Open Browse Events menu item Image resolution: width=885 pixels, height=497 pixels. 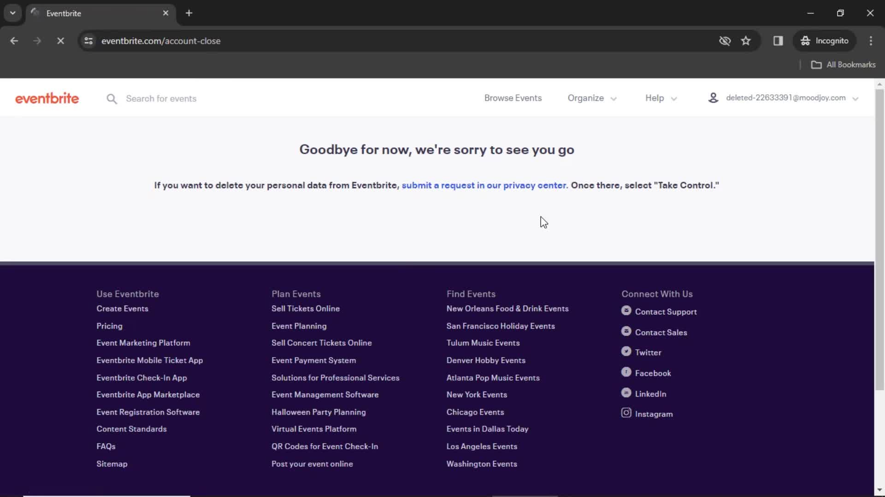pyautogui.click(x=513, y=98)
